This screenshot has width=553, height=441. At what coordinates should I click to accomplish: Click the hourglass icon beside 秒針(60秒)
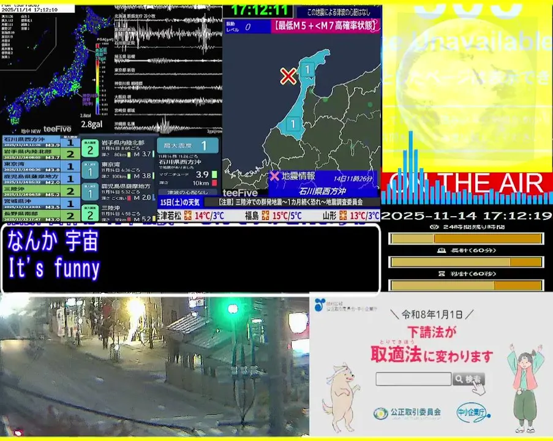click(442, 273)
